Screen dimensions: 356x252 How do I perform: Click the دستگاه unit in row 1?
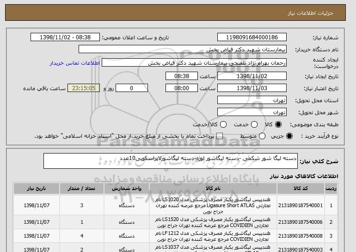click(127, 206)
